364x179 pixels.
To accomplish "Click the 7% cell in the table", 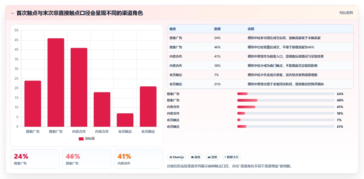I will click(217, 75).
